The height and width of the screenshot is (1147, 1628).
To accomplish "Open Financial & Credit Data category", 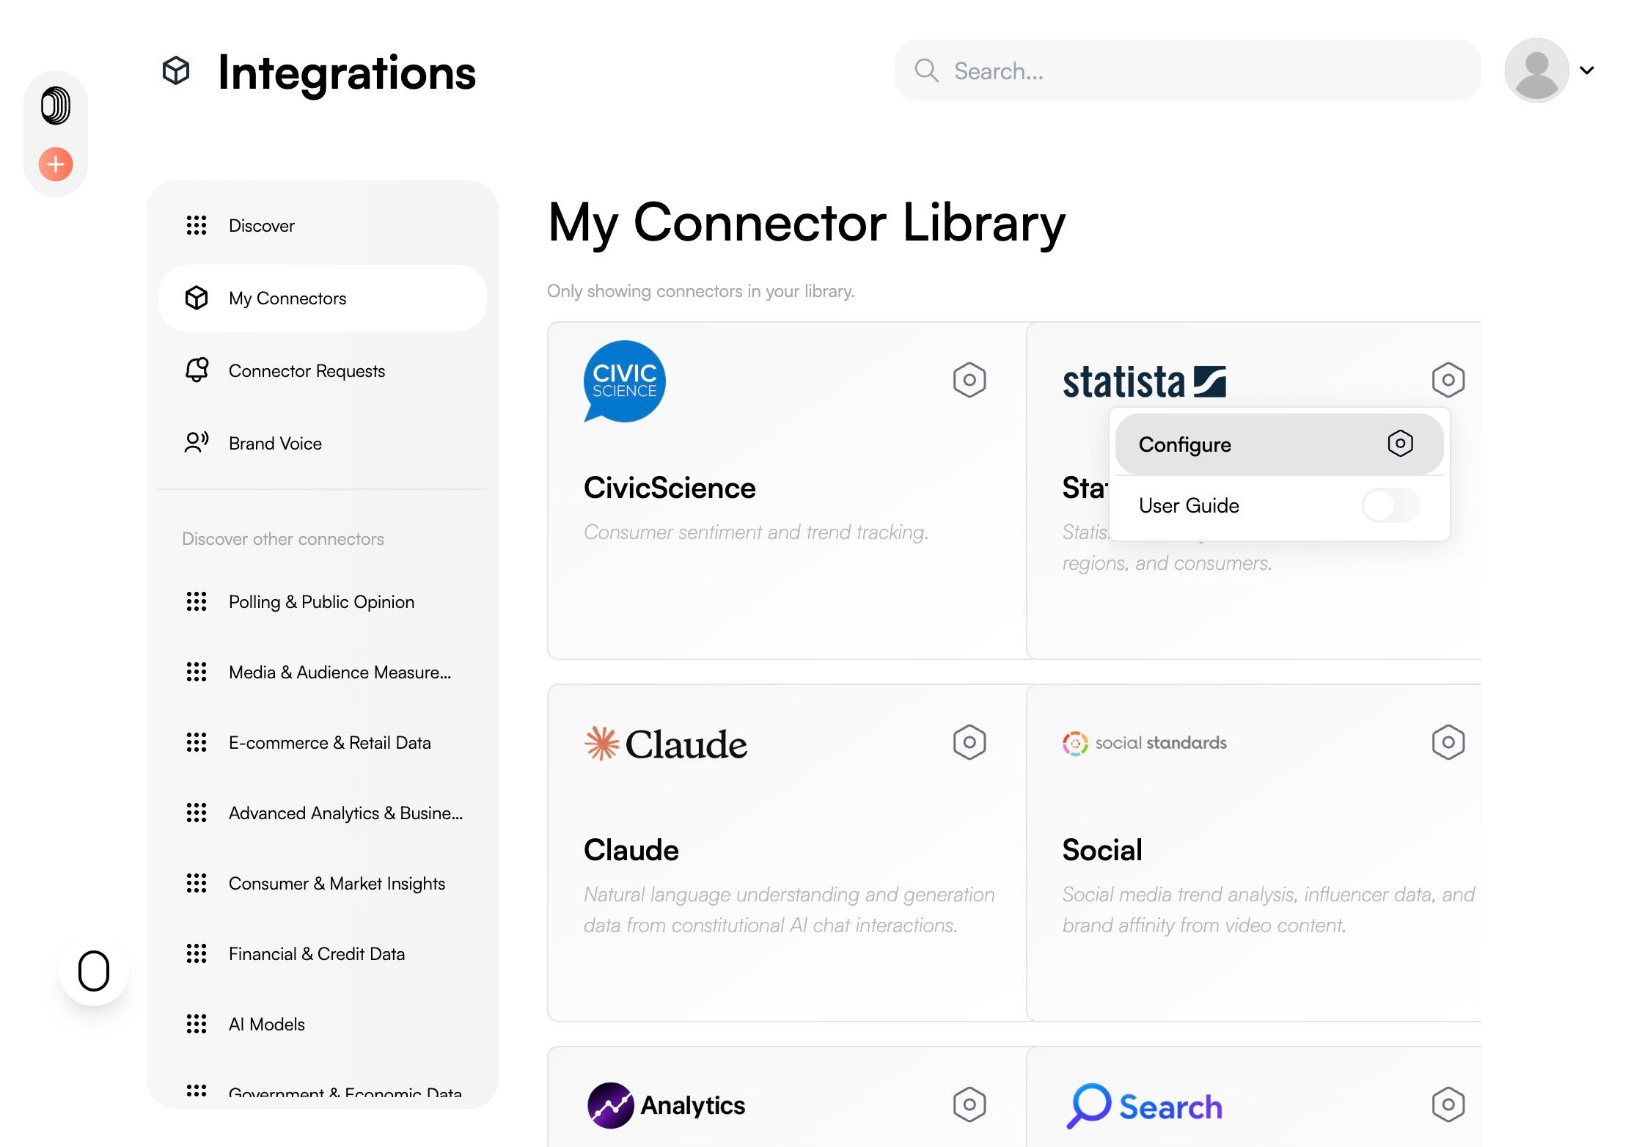I will (x=317, y=954).
